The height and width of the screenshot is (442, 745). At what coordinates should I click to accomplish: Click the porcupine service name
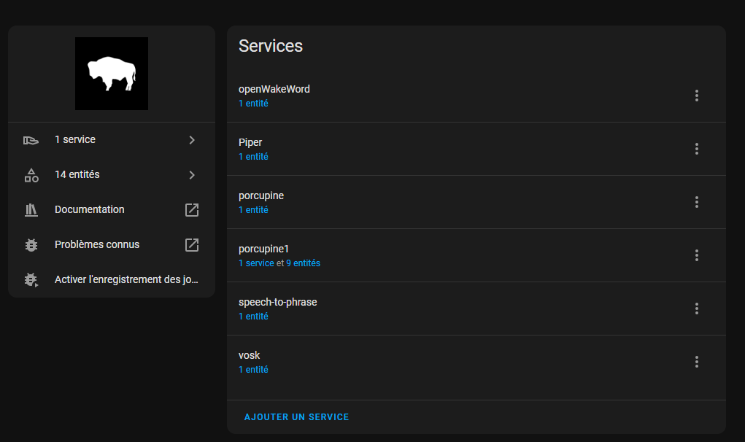tap(261, 195)
